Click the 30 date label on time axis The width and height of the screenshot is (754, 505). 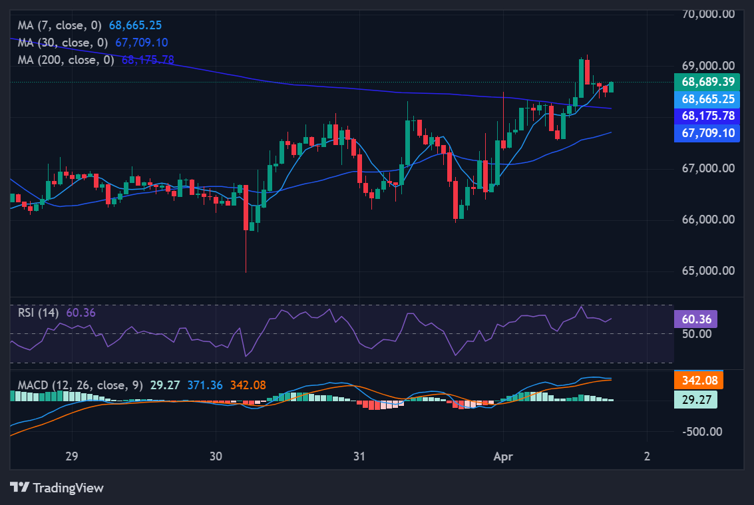click(216, 456)
